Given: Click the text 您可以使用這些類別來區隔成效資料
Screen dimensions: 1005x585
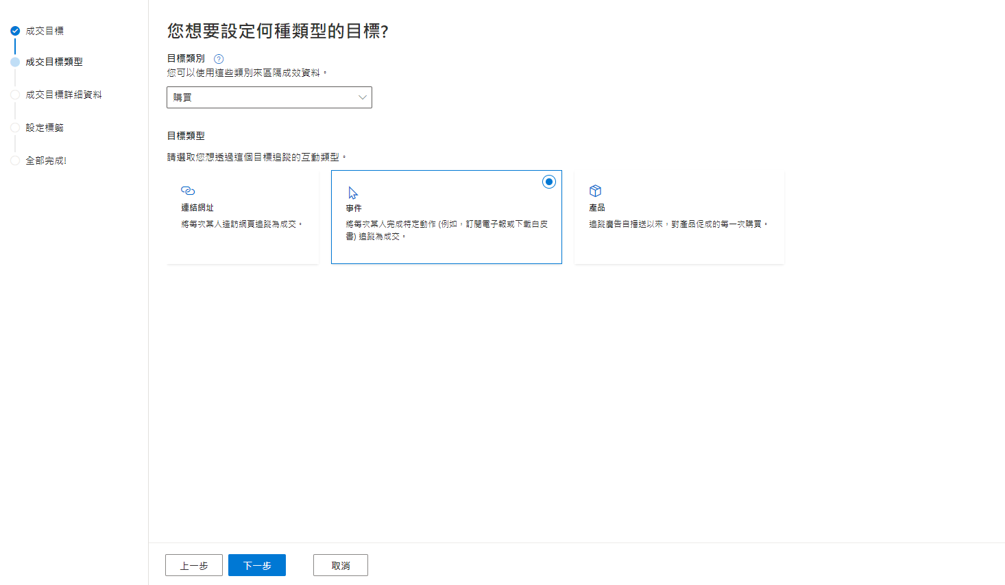Looking at the screenshot, I should 247,73.
